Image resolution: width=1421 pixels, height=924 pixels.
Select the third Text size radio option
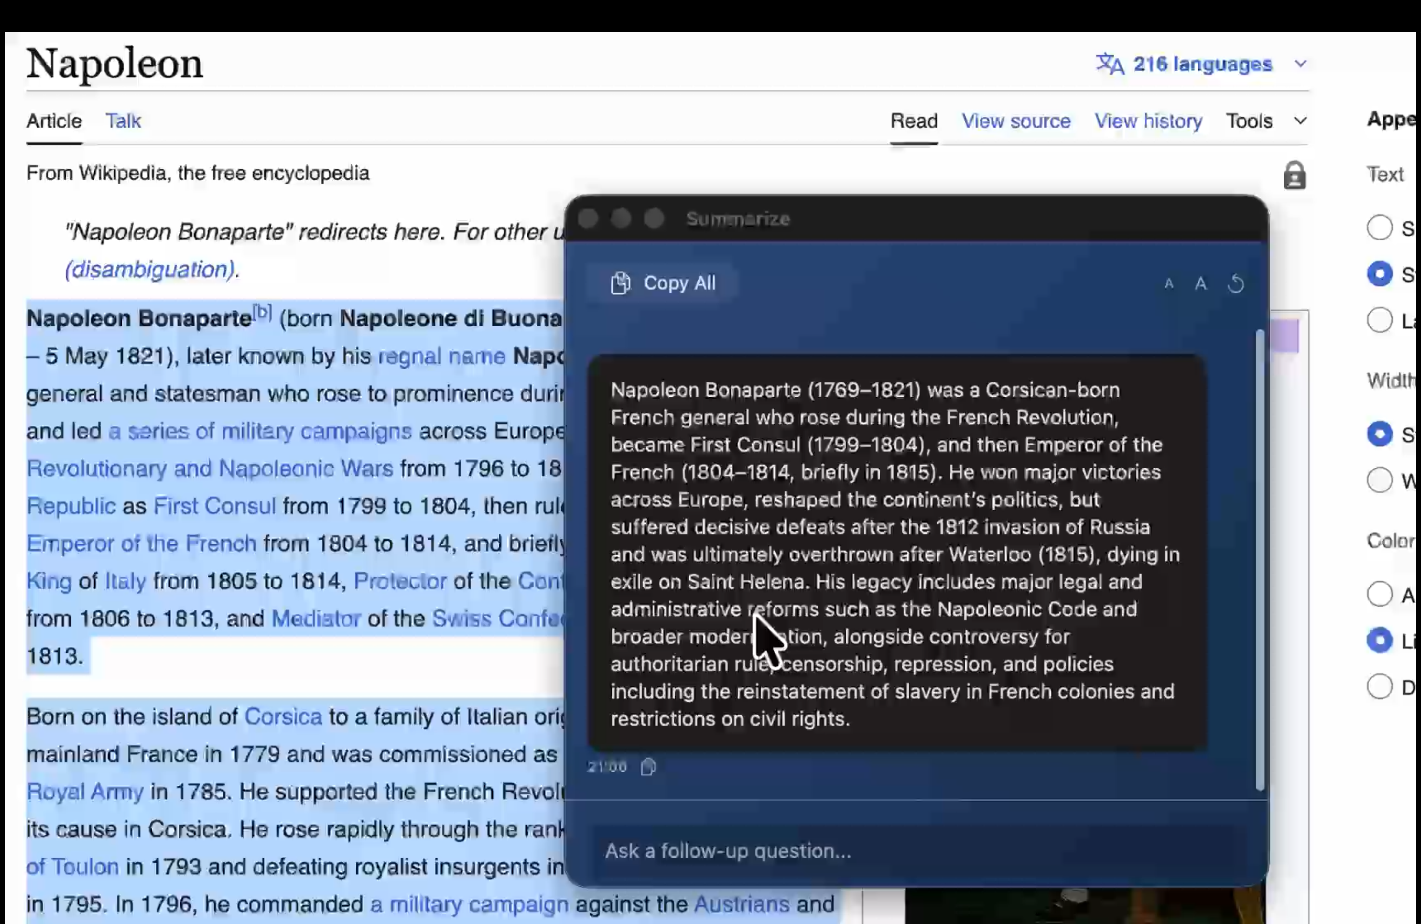point(1379,320)
